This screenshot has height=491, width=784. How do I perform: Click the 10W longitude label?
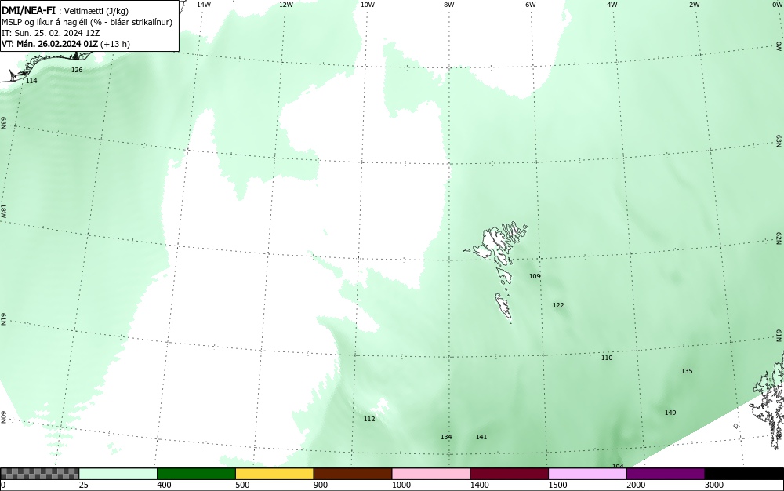(368, 5)
